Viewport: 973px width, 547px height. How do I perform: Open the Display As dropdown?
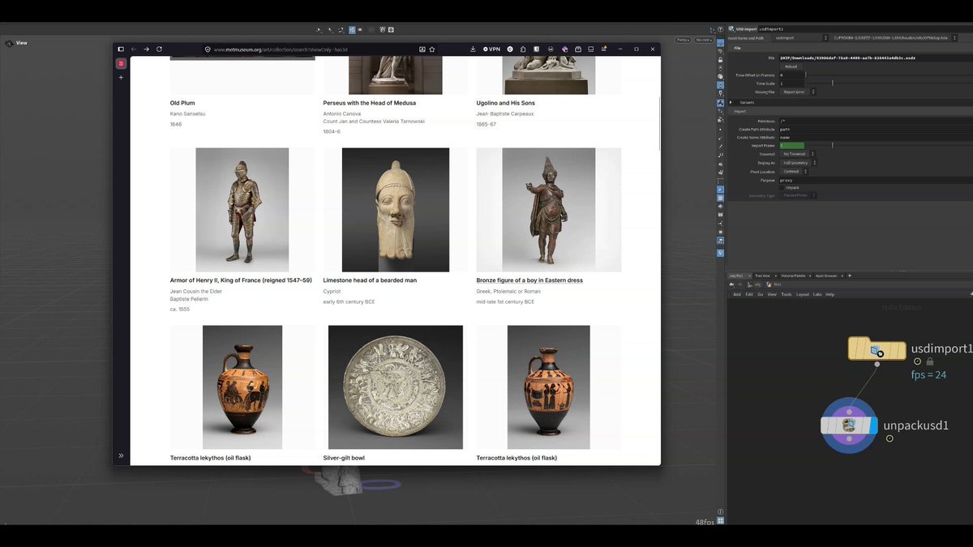coord(798,163)
